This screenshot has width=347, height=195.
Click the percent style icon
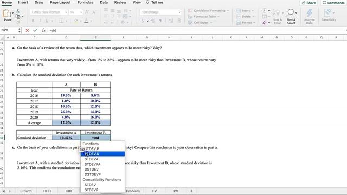(153, 21)
